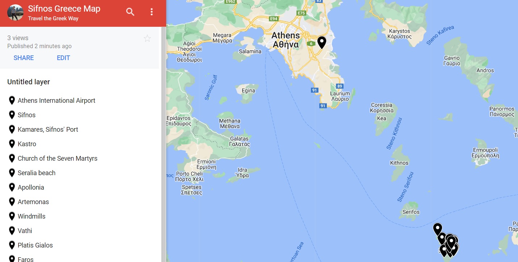This screenshot has height=262, width=518.
Task: Click the sidebar vertical scrollbar
Action: 164,144
